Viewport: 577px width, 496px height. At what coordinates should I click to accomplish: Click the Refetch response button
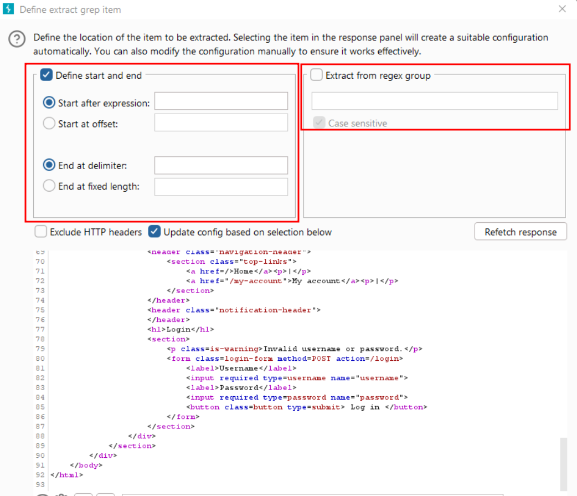point(521,232)
